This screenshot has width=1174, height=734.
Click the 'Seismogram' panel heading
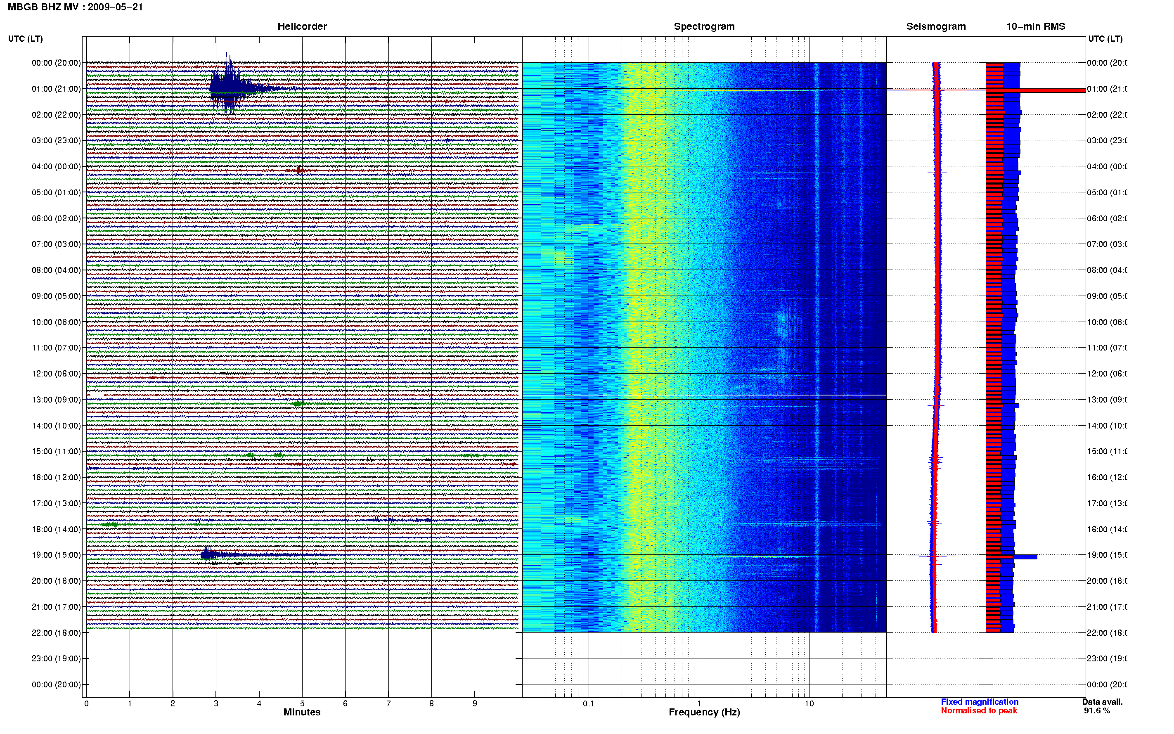[936, 27]
